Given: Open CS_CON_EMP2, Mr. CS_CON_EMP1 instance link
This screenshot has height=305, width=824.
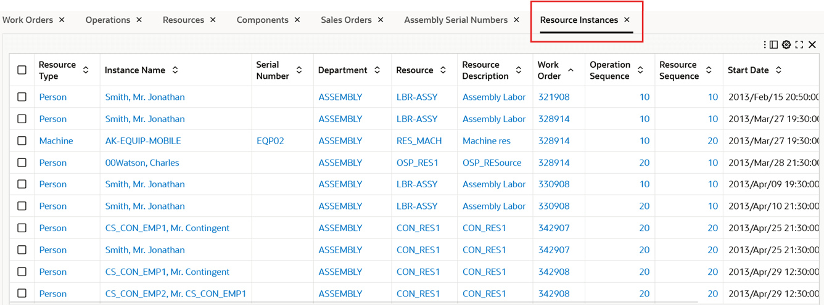Looking at the screenshot, I should point(176,293).
